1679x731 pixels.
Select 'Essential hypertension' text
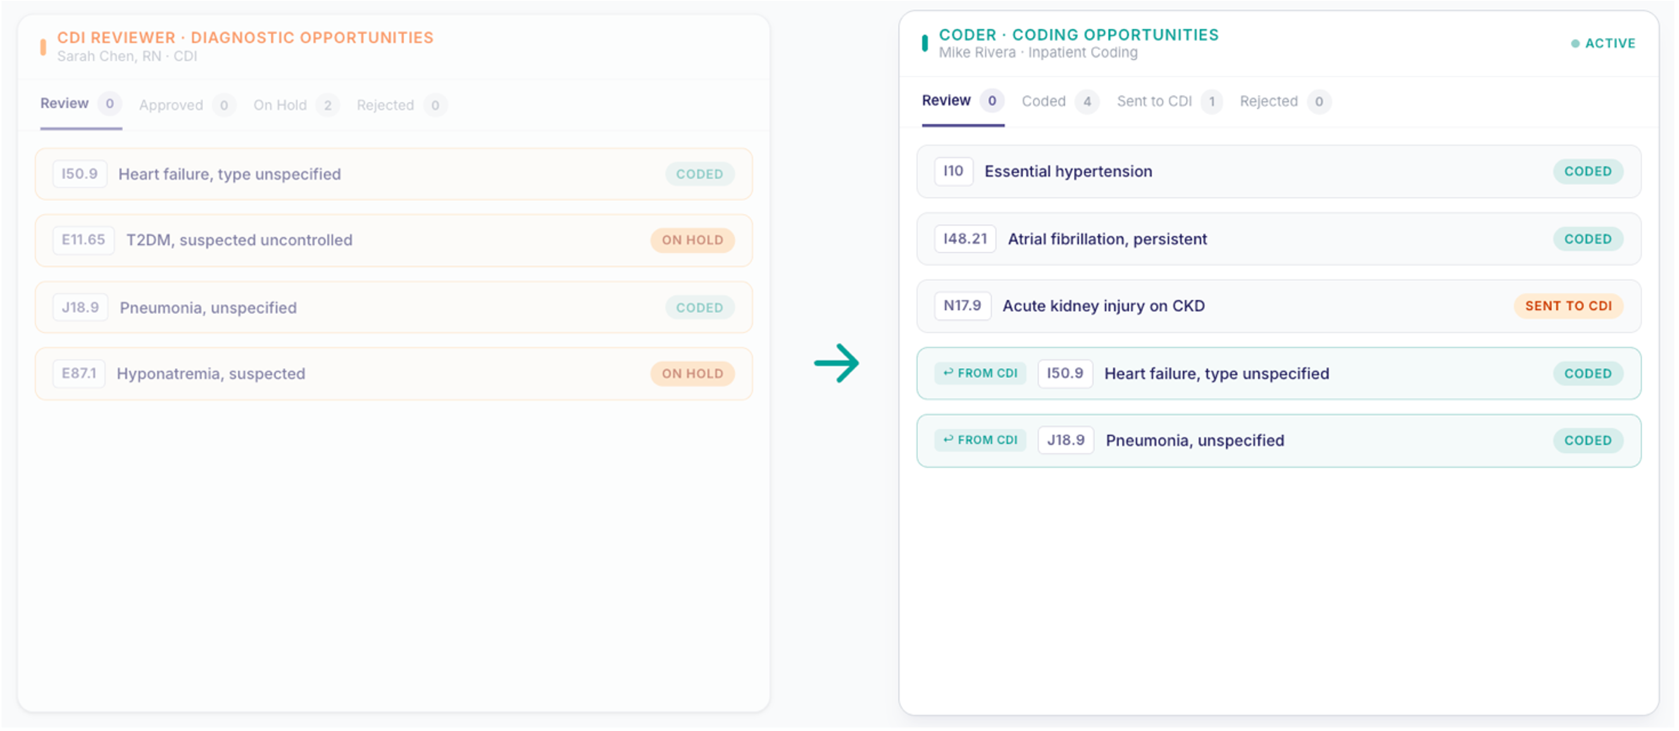1068,172
